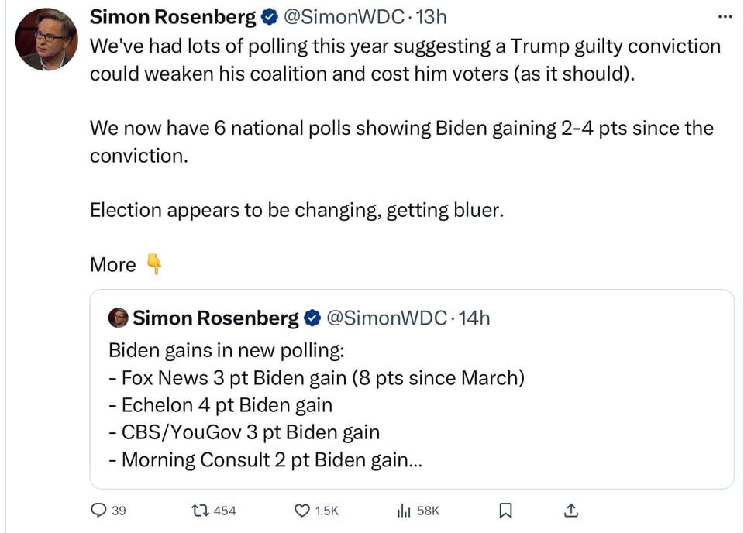This screenshot has width=744, height=533.
Task: Click the 1.5K likes count
Action: click(x=328, y=511)
